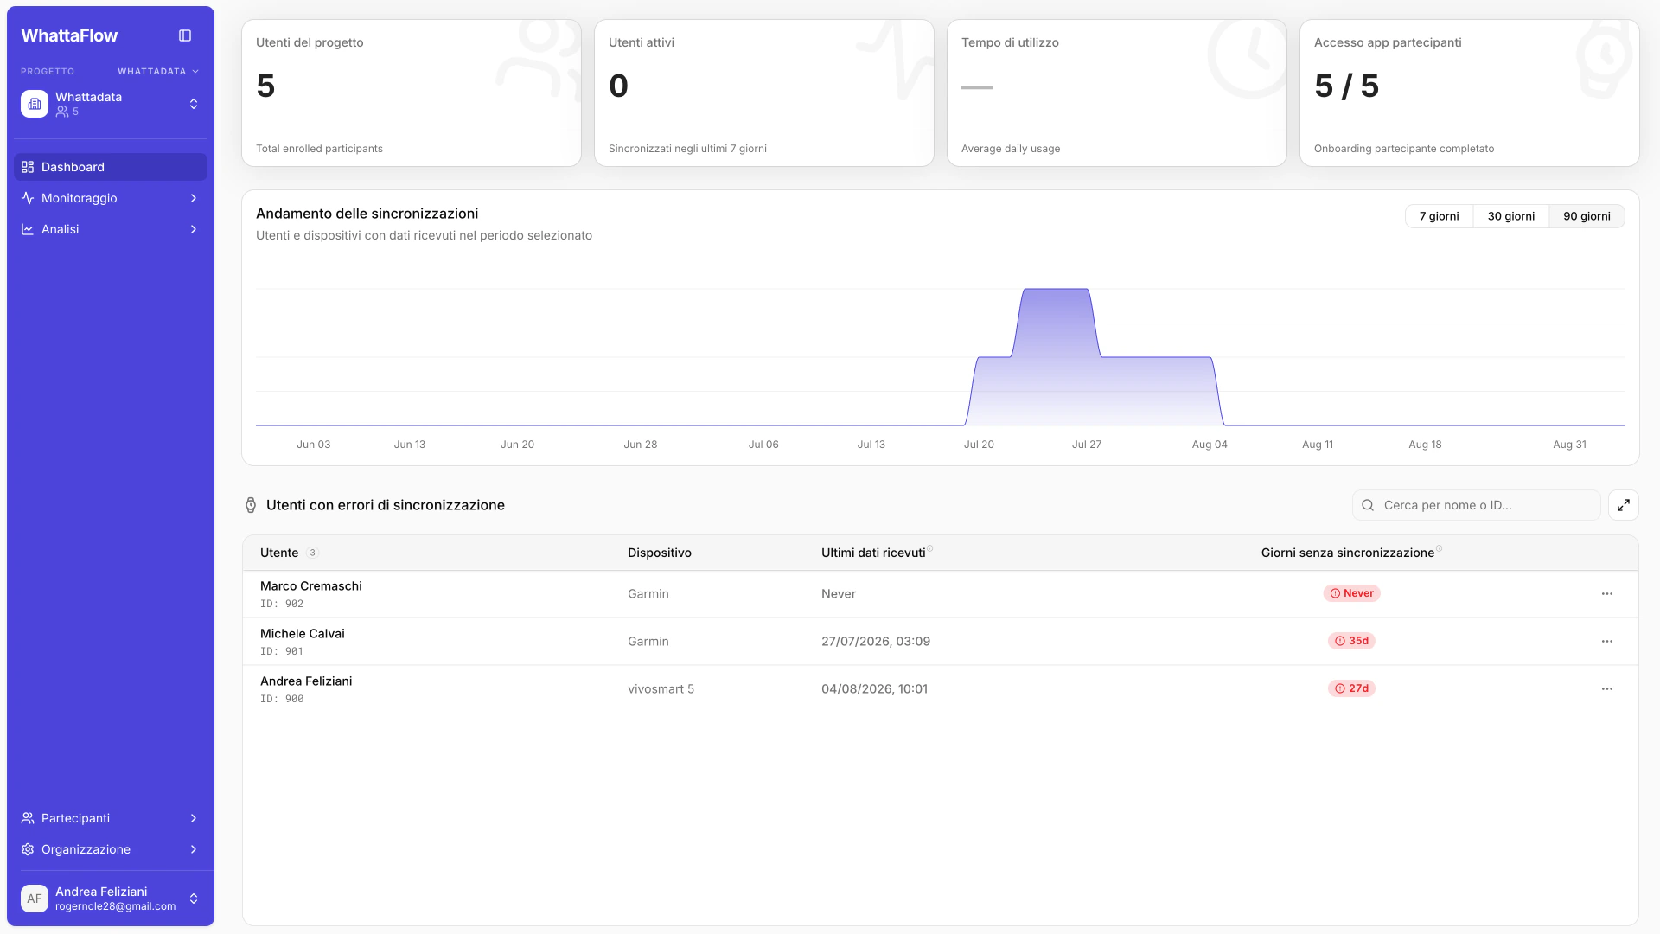This screenshot has height=934, width=1660.
Task: Open actions menu for Marco Cremaschi
Action: [x=1607, y=594]
